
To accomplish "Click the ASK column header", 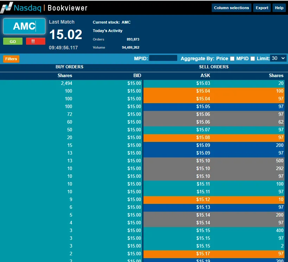I will click(205, 75).
